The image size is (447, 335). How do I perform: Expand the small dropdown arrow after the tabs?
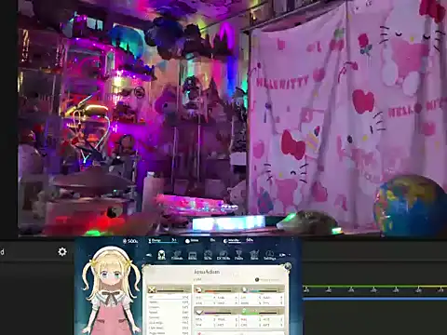click(x=290, y=255)
